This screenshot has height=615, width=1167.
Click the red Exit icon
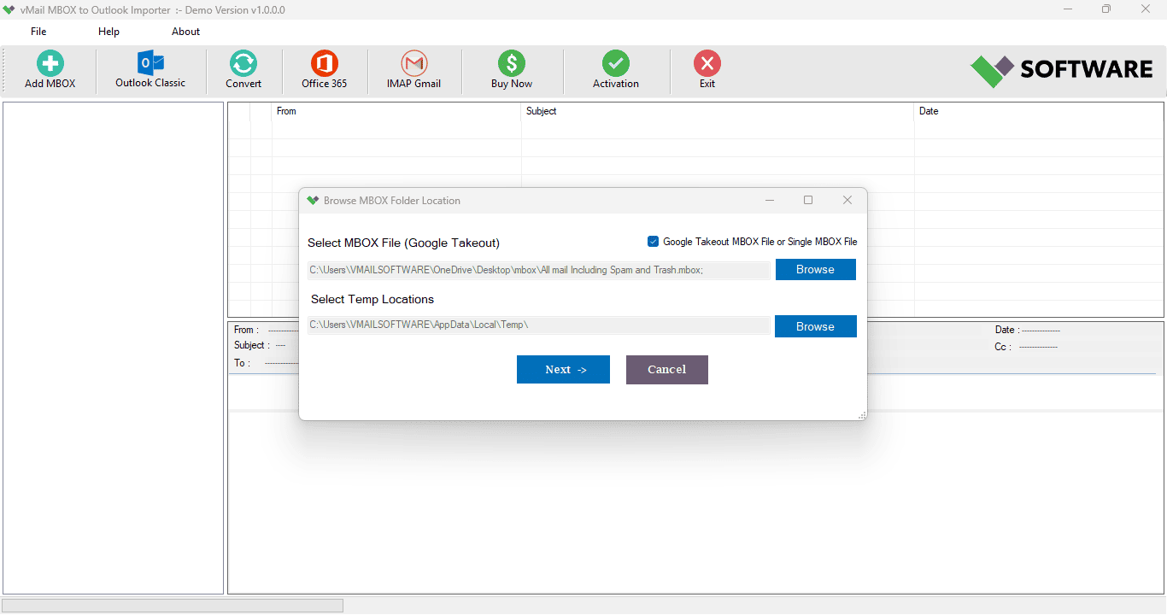coord(707,64)
